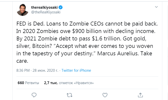The height and width of the screenshot is (100, 168).
Task: Click the blue verified badge
Action: [61, 7]
